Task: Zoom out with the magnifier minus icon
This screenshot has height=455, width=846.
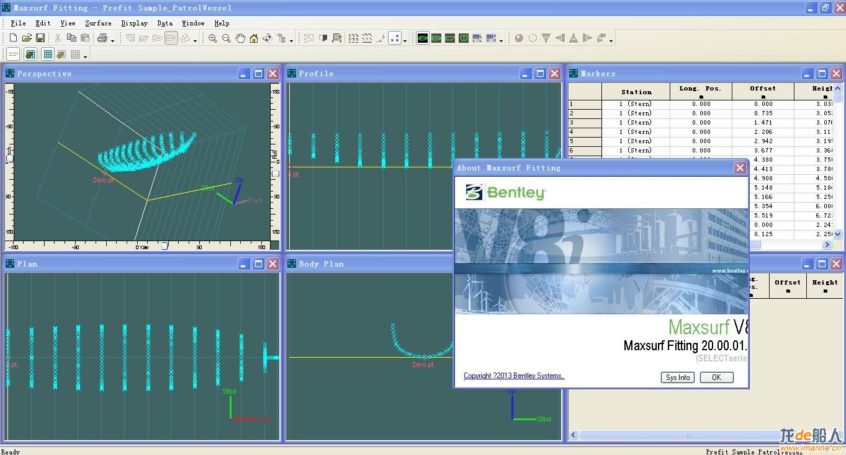Action: 226,38
